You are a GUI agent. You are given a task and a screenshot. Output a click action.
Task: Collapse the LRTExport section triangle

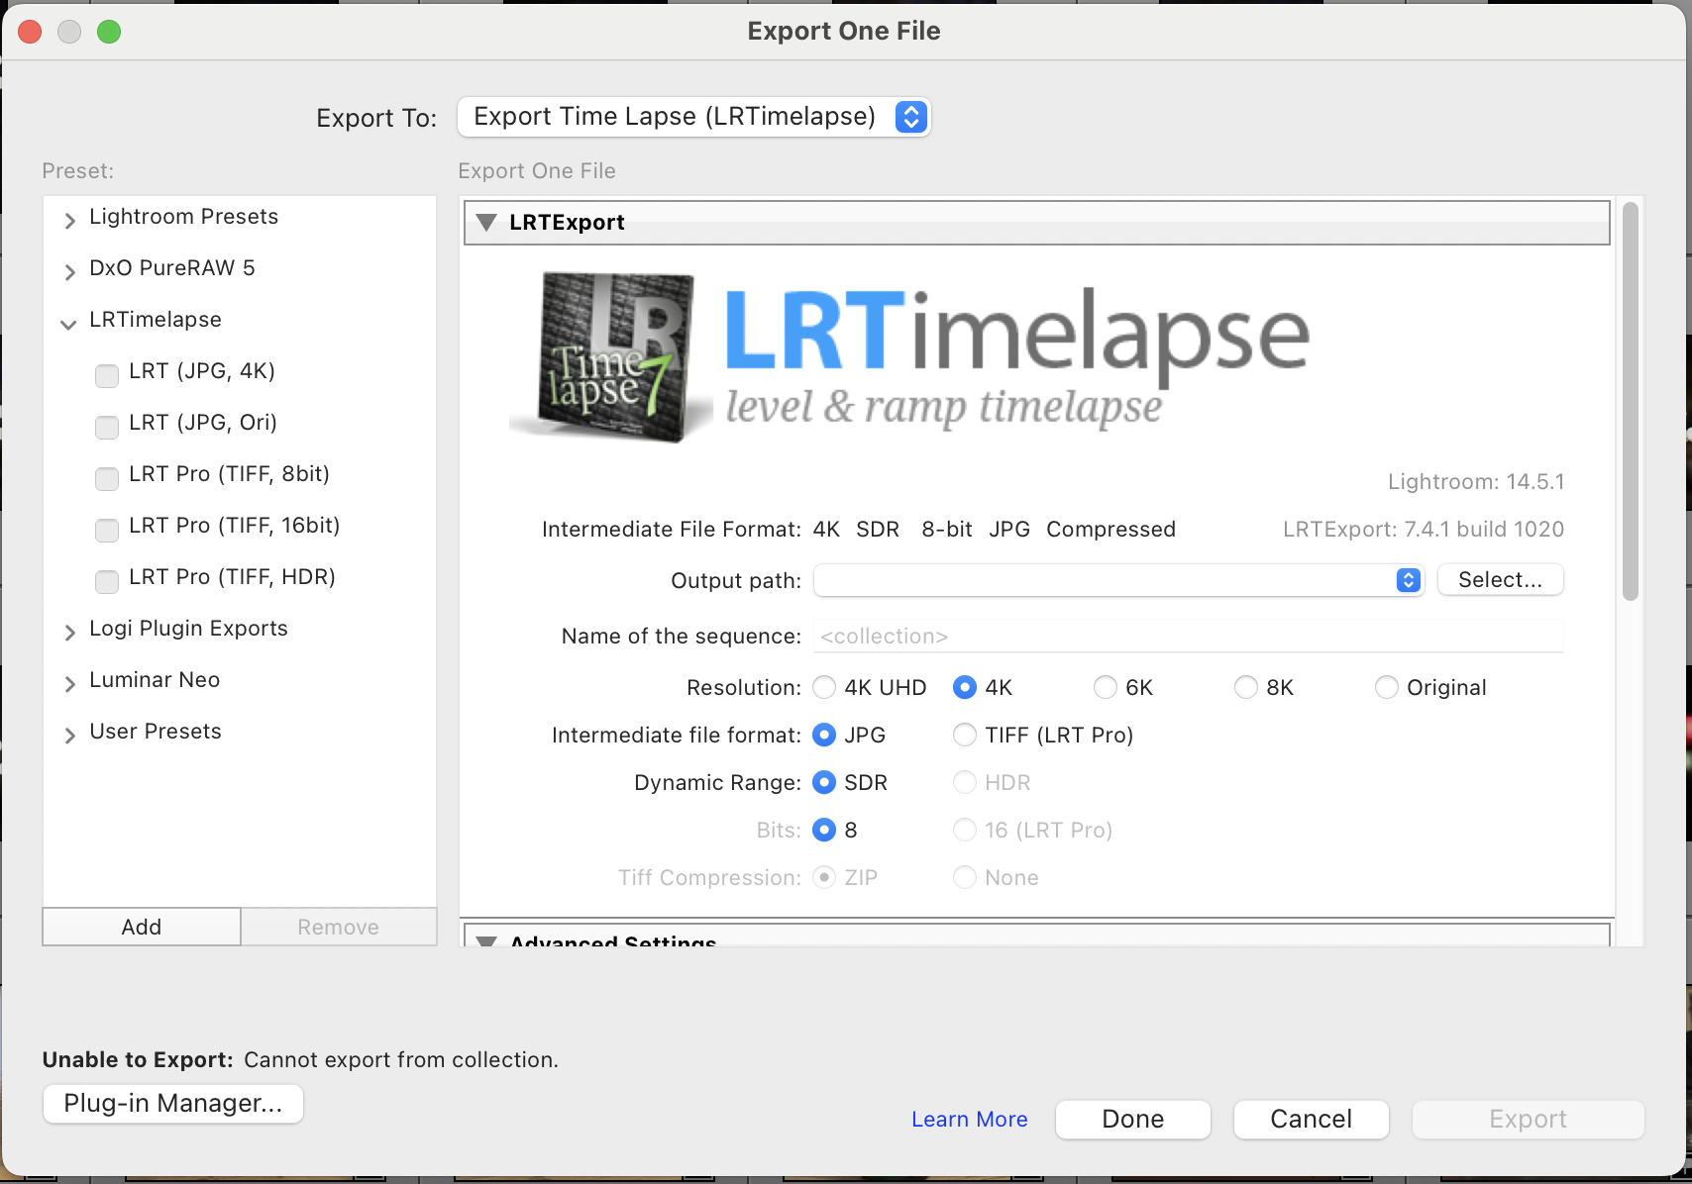(x=486, y=223)
